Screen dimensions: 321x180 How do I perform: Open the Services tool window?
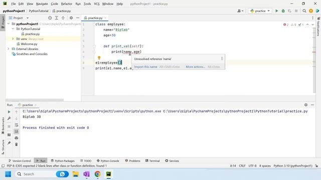172,161
